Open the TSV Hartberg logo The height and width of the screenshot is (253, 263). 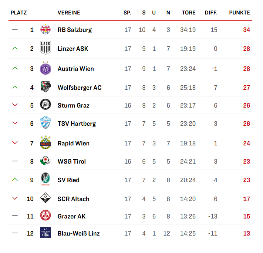[x=45, y=124]
